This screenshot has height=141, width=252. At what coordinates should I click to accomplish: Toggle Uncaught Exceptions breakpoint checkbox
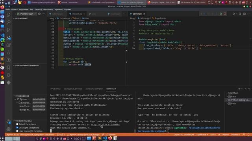click(17, 128)
